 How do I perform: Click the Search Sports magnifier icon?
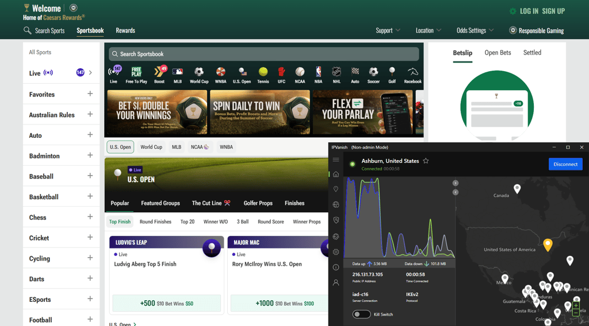[27, 30]
